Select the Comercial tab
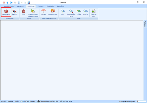147x103 pixels. point(31,6)
